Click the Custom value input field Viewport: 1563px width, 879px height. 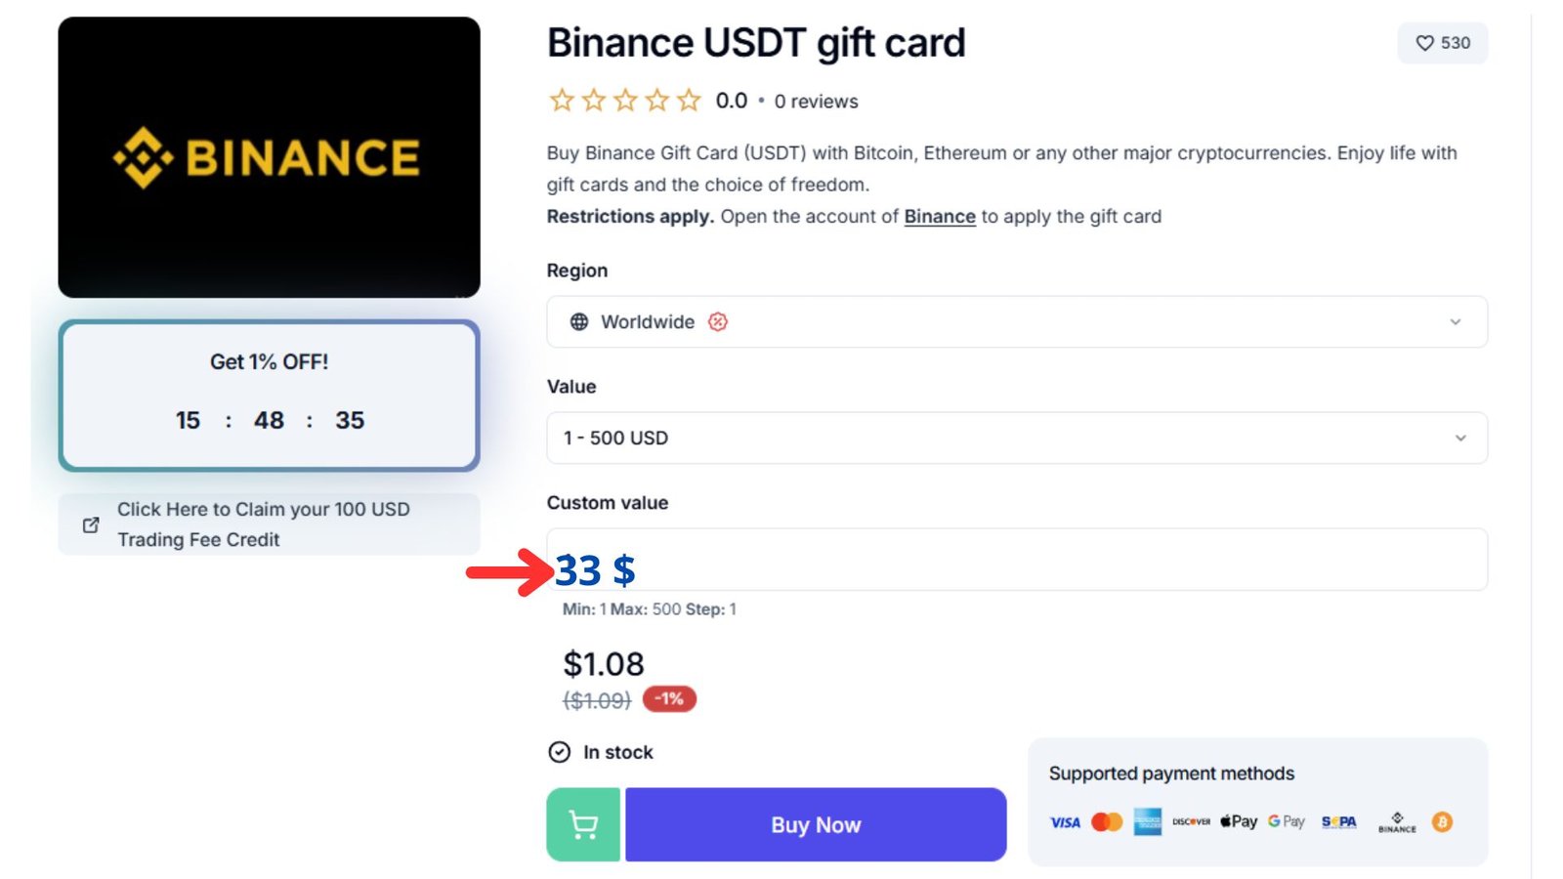point(1016,559)
